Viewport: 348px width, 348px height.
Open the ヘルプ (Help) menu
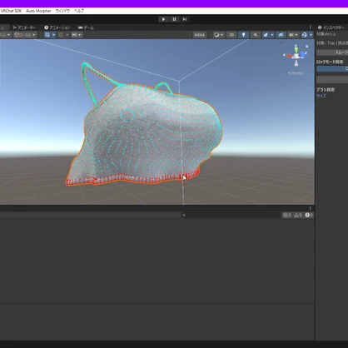click(79, 11)
